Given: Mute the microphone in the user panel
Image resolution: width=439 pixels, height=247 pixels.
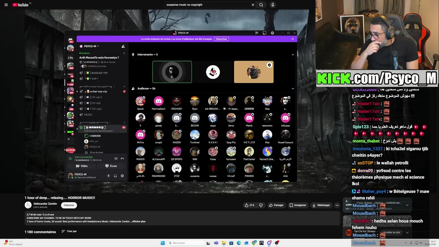Looking at the screenshot, I should [108, 176].
